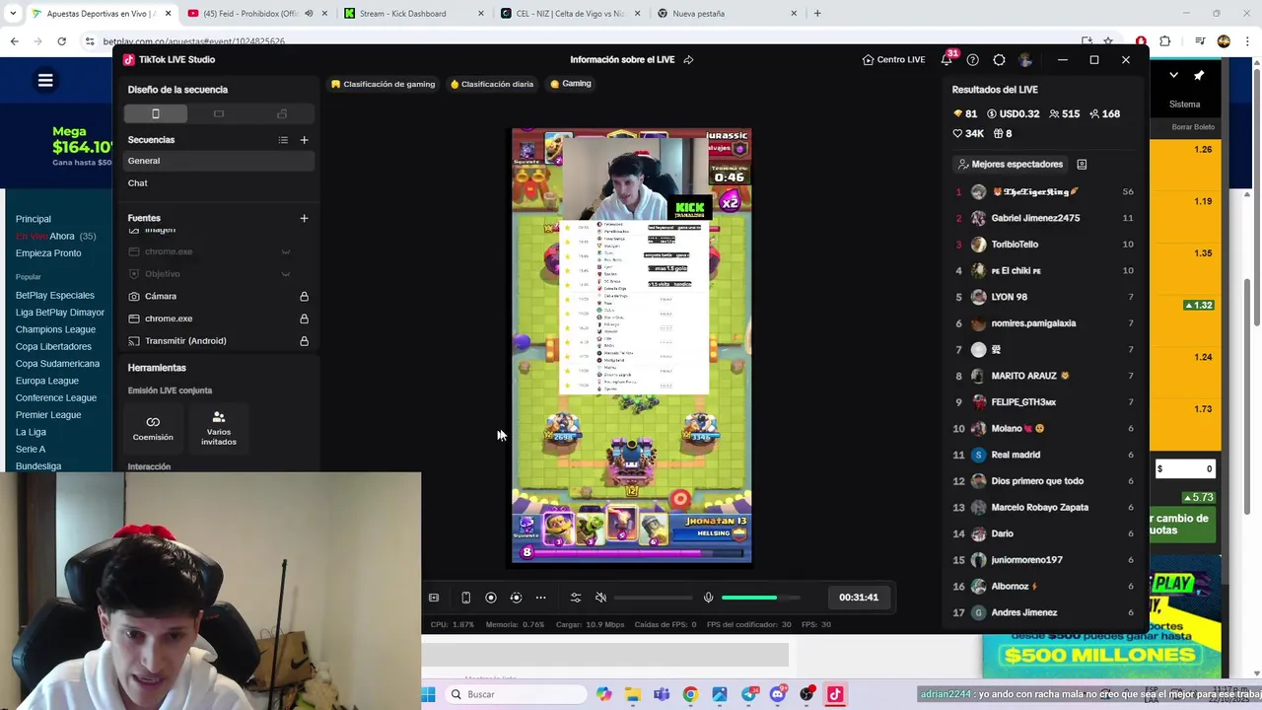Image resolution: width=1262 pixels, height=710 pixels.
Task: Switch to Stream - Kick Dashboard tab
Action: [x=414, y=14]
